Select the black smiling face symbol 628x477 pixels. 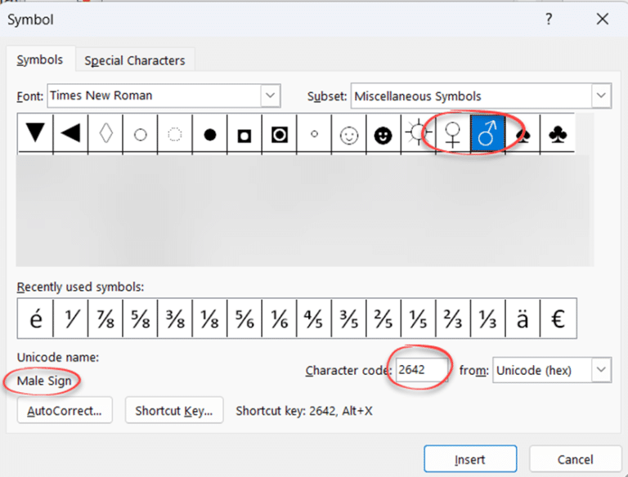(x=384, y=133)
